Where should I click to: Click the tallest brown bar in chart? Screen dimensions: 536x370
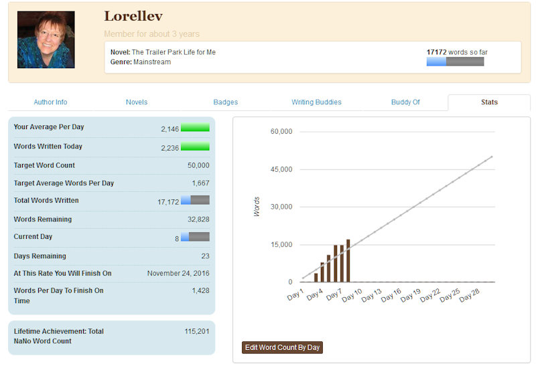(x=348, y=261)
